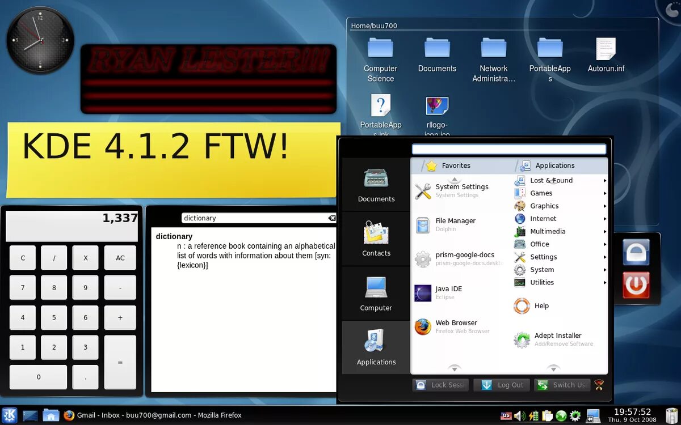681x425 pixels.
Task: Click scroll-down arrow below Adept Installer
Action: 554,368
